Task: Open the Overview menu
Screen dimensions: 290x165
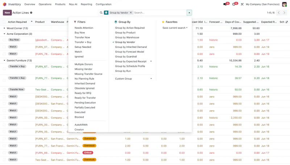Action: [30, 4]
